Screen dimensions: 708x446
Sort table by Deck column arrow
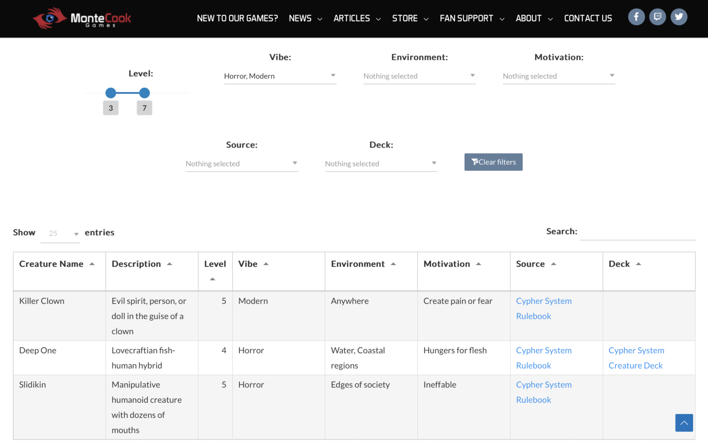point(639,264)
